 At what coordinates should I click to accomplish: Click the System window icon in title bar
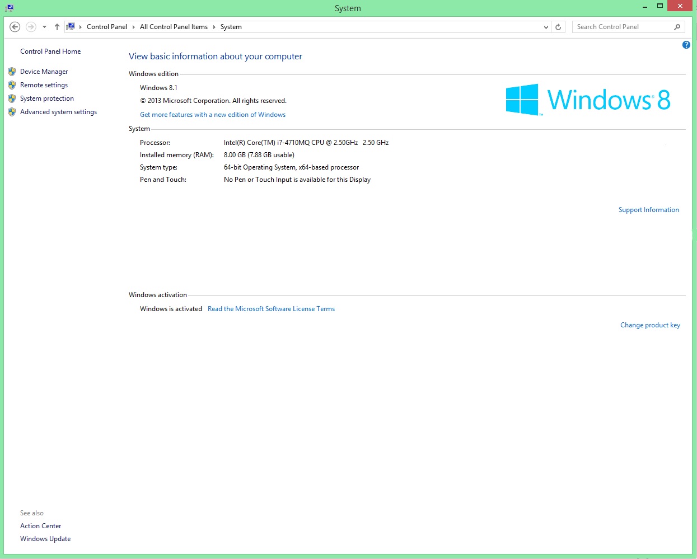pos(9,8)
